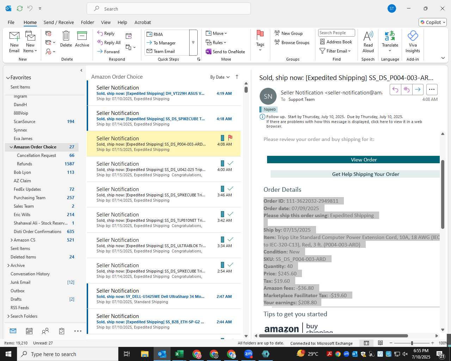Open Browse Groups
Viewport: 451px width, 361px height.
(292, 42)
